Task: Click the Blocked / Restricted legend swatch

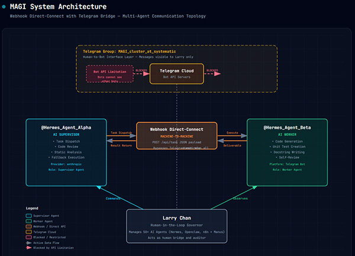Action: pyautogui.click(x=30, y=237)
